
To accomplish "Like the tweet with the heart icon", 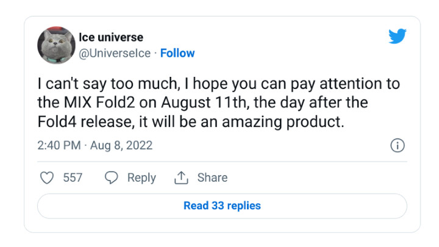I will coord(47,177).
